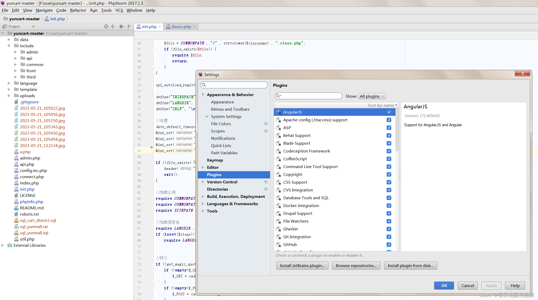Expand the Version Control settings section
This screenshot has height=300, width=538.
tap(203, 182)
